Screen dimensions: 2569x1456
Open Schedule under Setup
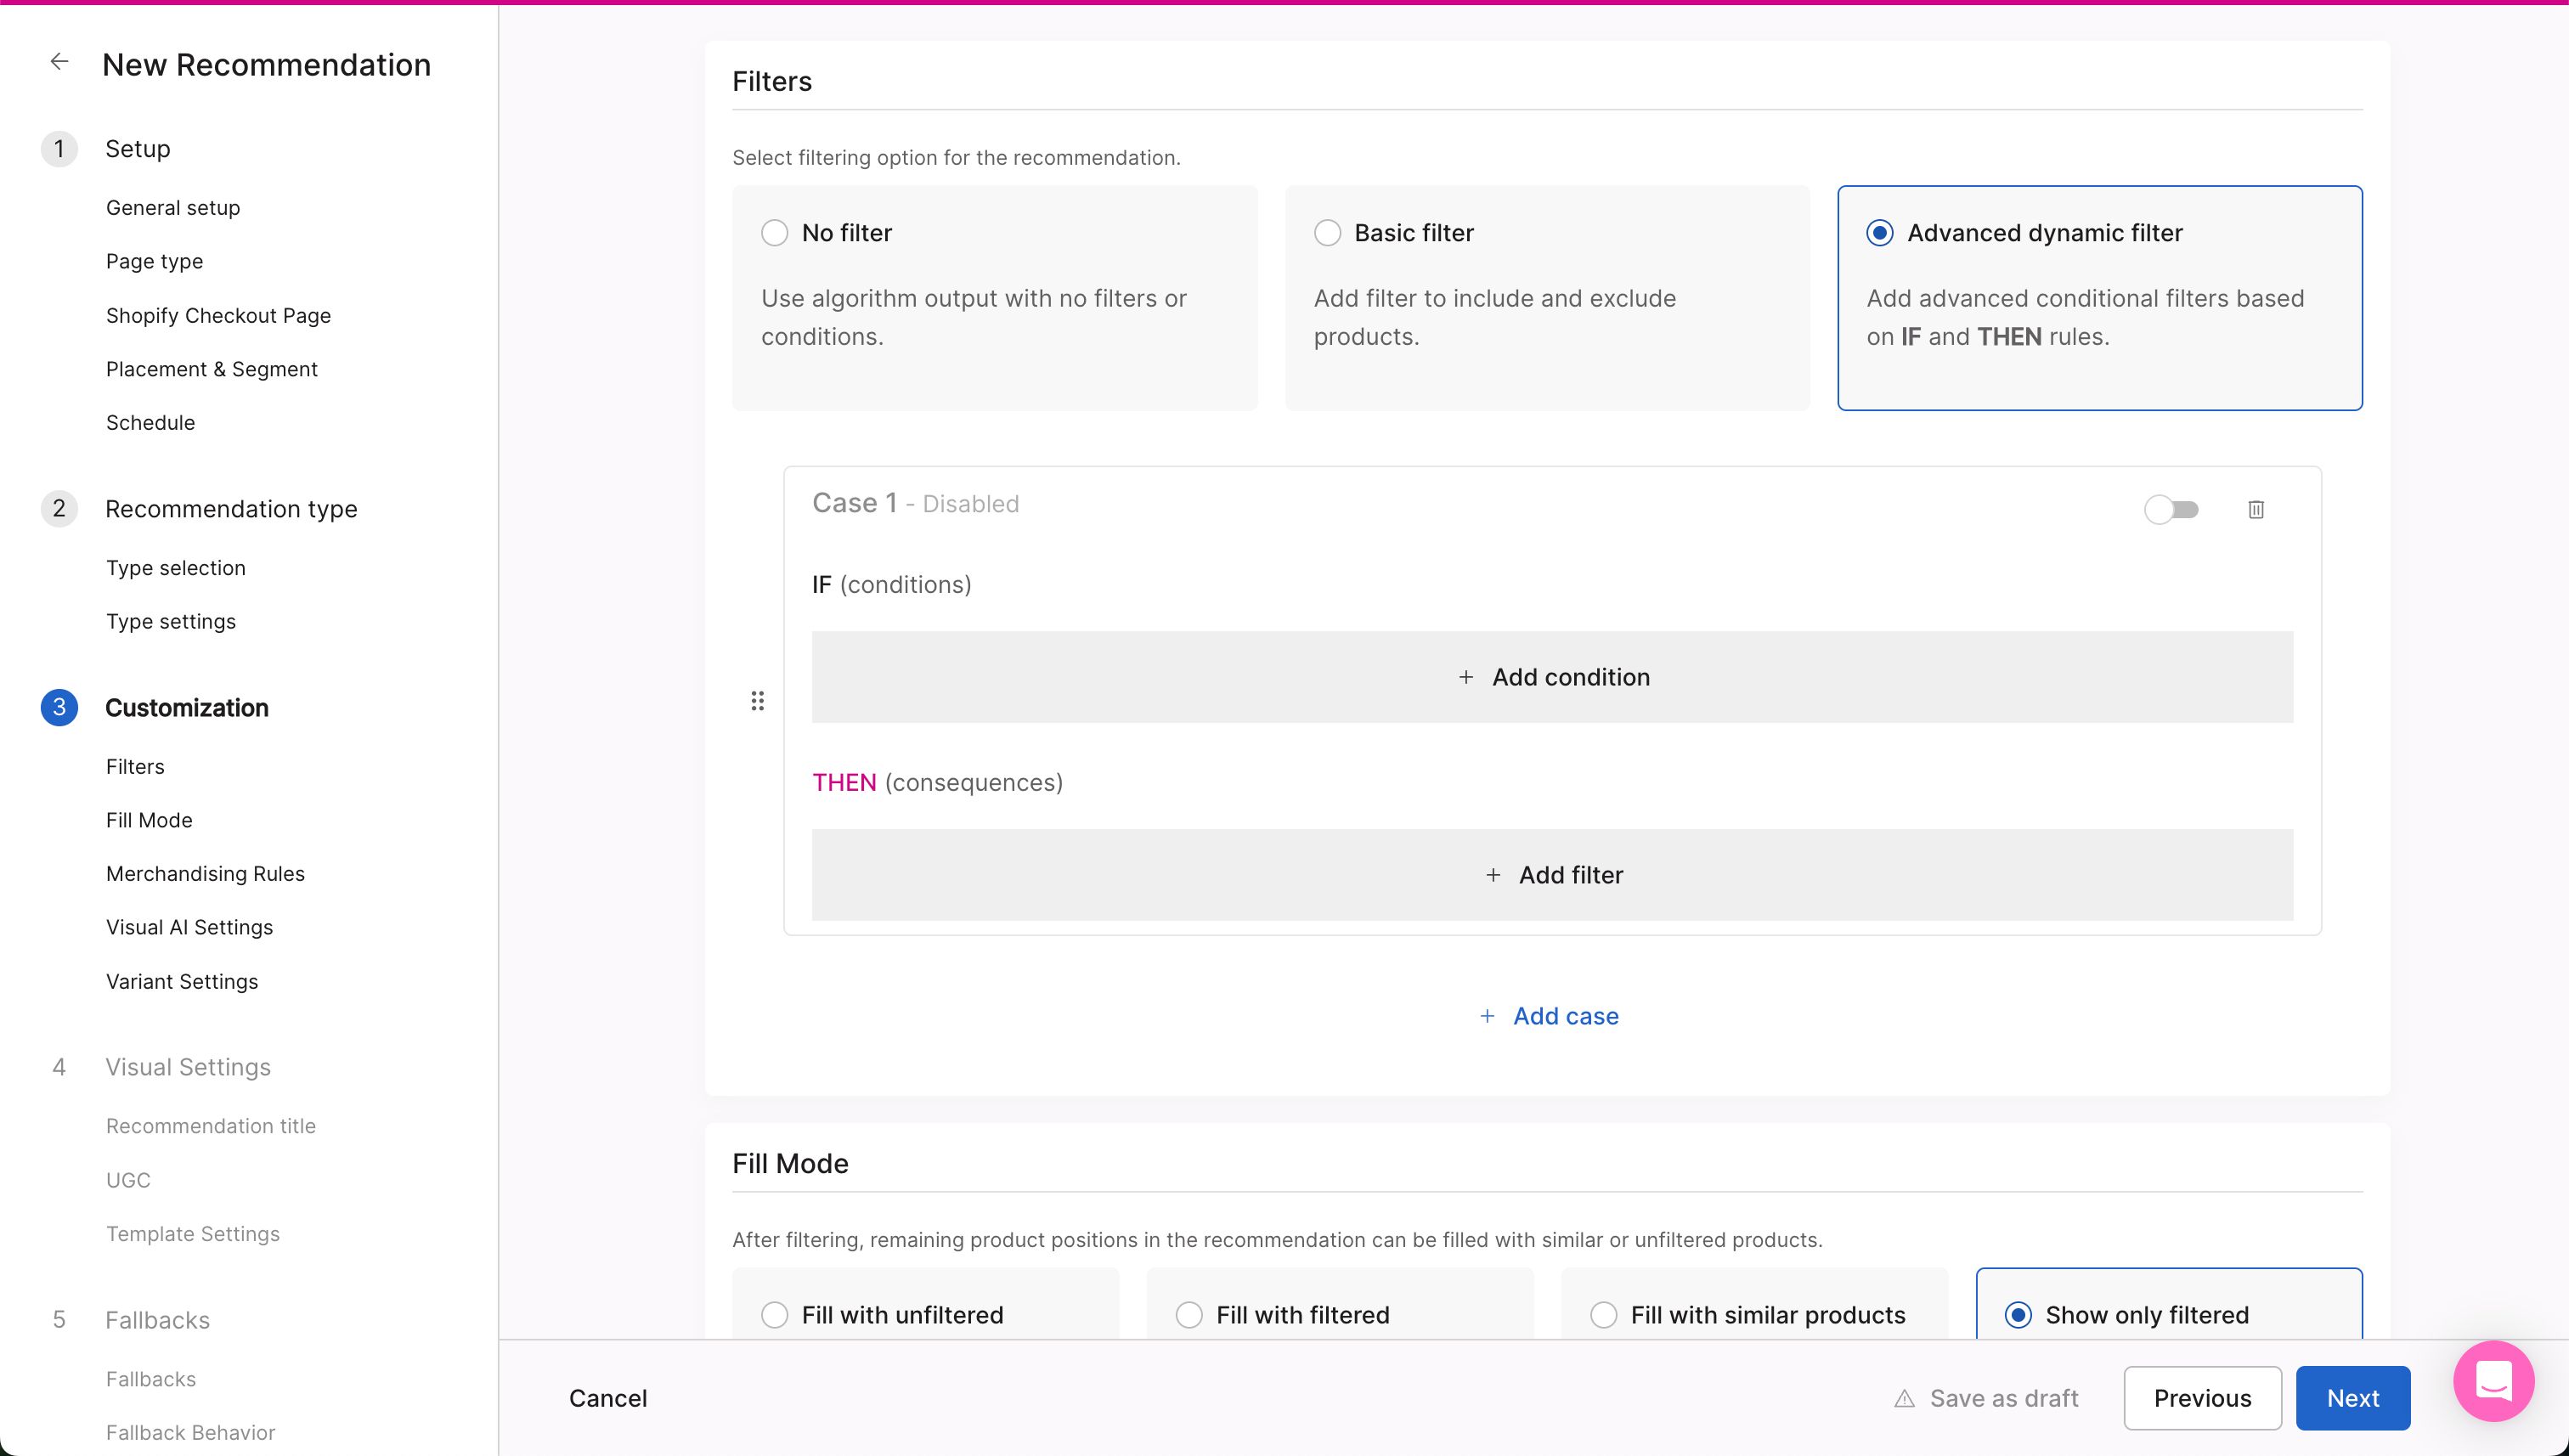coord(150,422)
